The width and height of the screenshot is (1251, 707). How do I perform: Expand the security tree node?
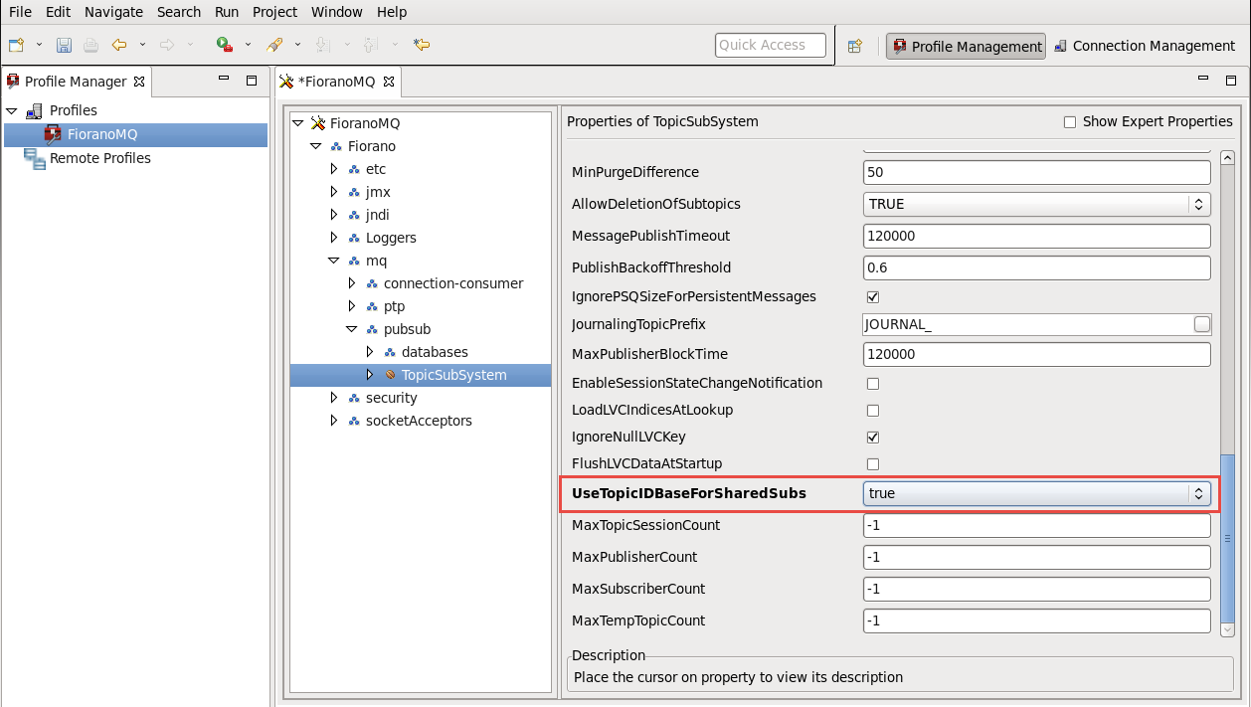pos(334,398)
